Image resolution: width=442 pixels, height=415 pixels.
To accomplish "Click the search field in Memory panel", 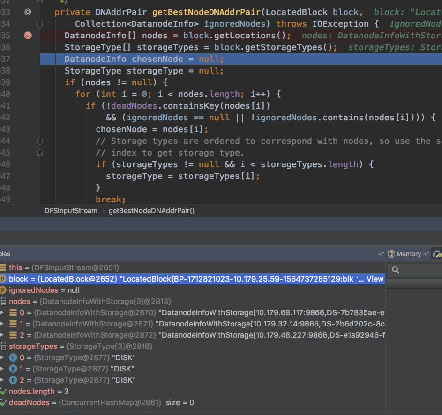I will tap(415, 270).
